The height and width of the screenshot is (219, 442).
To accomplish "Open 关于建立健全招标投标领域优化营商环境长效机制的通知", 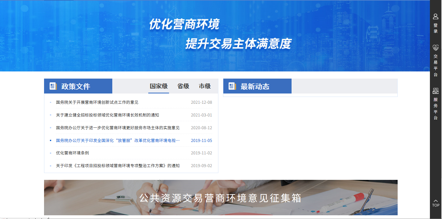I will (x=107, y=115).
